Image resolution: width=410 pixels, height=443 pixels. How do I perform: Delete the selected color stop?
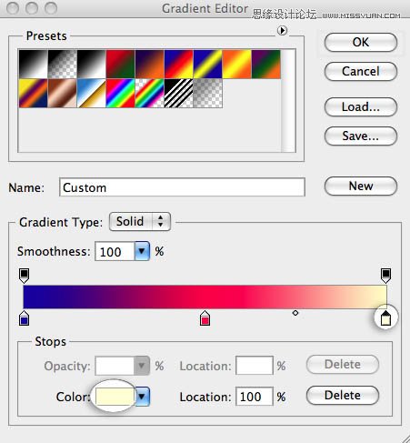pos(343,396)
